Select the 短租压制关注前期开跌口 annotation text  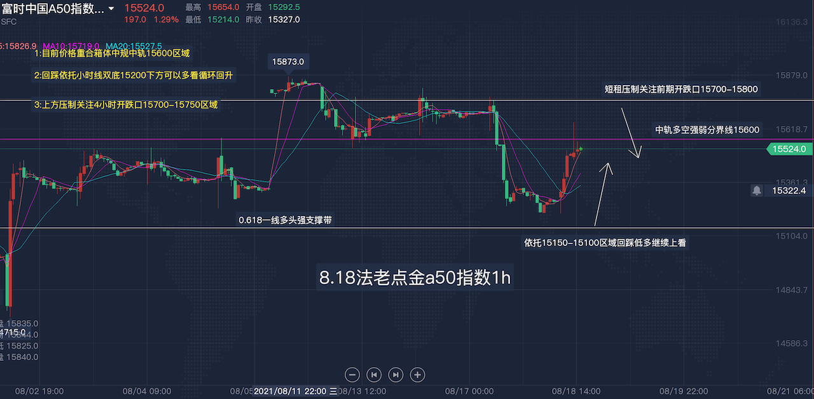coord(680,89)
